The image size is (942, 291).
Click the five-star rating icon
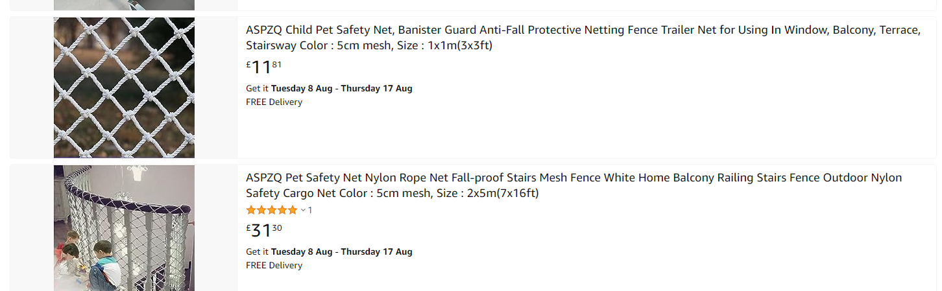tap(272, 210)
